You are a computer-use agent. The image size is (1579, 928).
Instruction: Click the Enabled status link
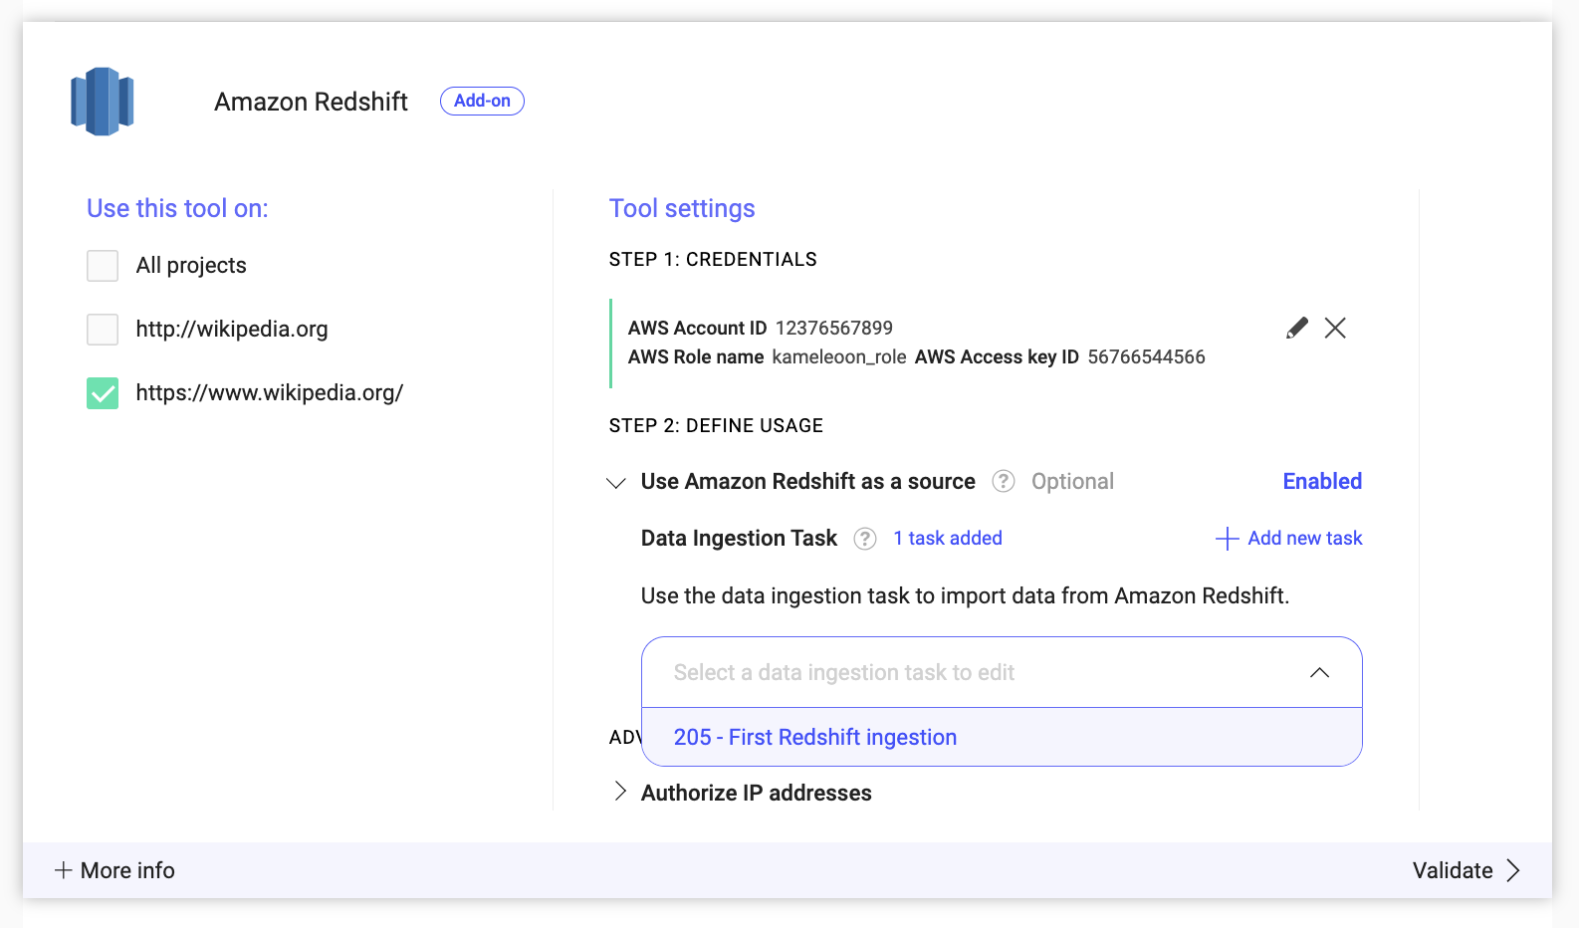pos(1321,482)
